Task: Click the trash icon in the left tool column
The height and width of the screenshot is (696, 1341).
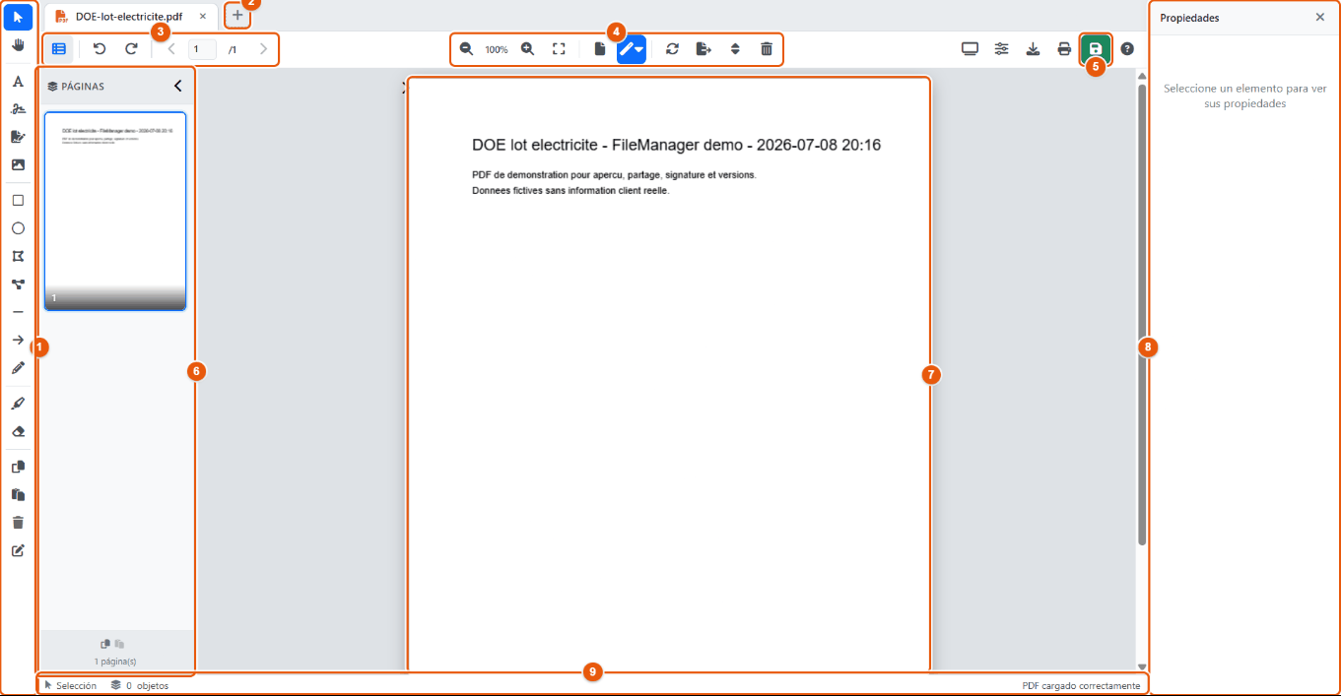Action: click(x=18, y=523)
